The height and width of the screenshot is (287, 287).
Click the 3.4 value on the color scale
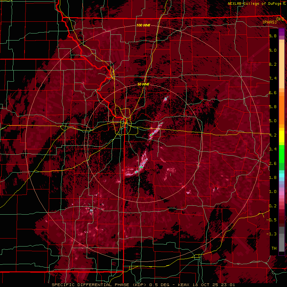pyautogui.click(x=273, y=149)
